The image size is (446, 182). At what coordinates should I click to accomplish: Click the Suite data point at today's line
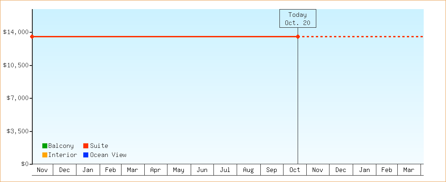pos(298,36)
